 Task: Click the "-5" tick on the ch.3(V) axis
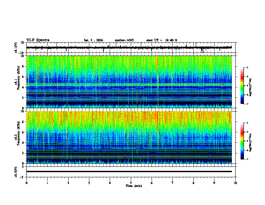pyautogui.click(x=23, y=177)
